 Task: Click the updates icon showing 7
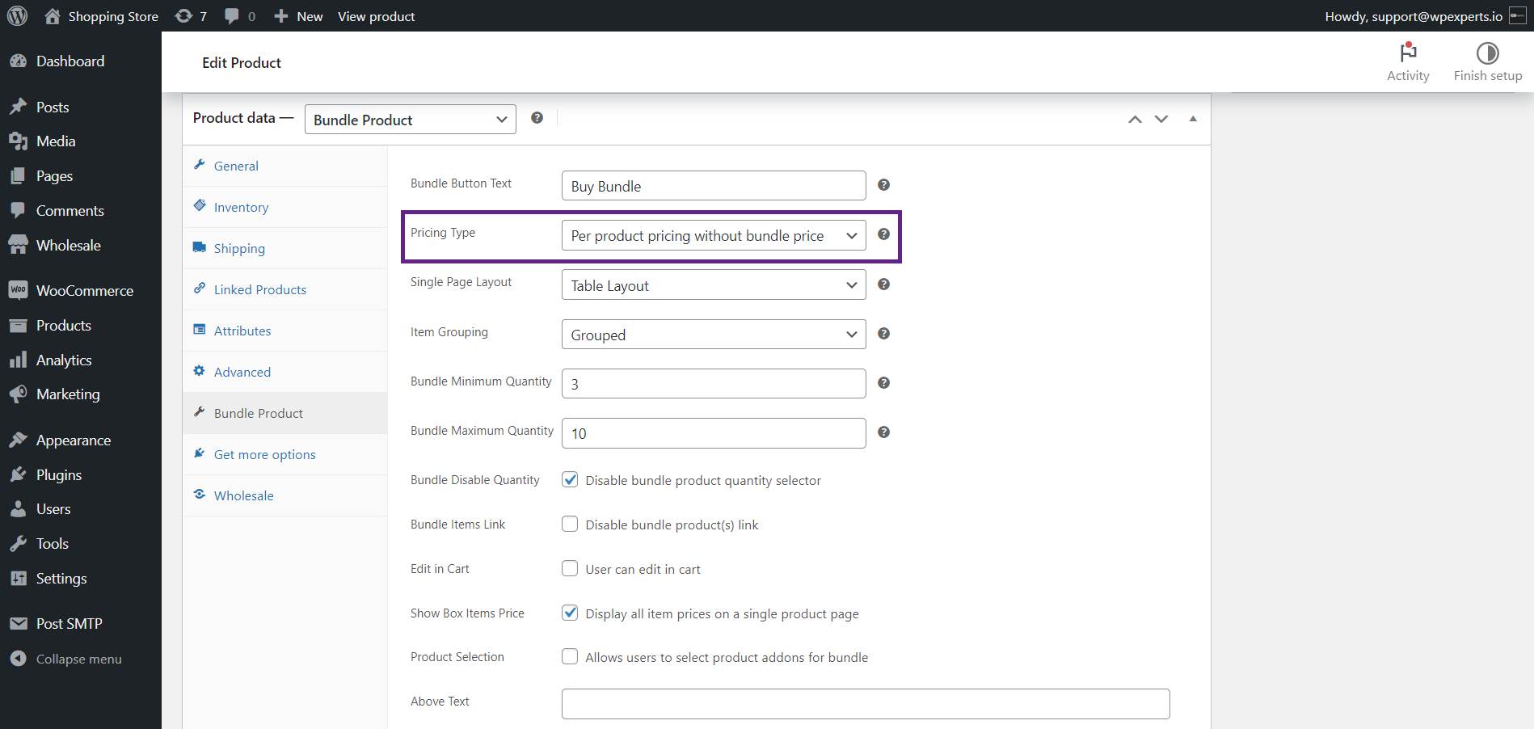184,16
